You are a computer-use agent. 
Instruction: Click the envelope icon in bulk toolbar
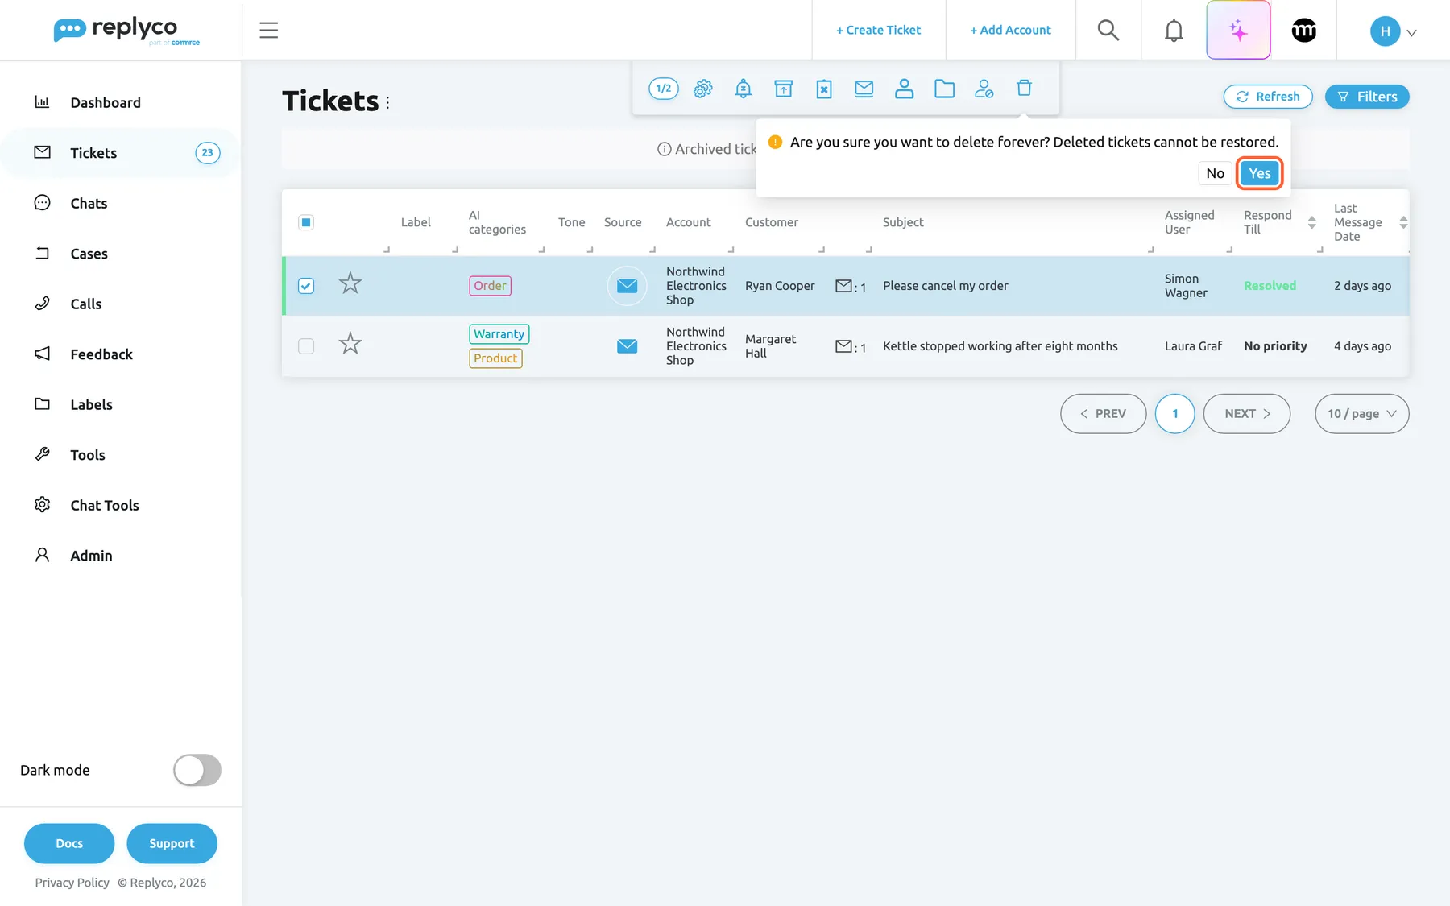[864, 89]
